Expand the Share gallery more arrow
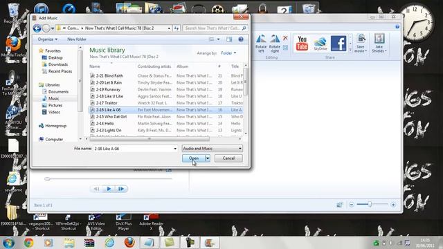443x249 pixels. (350, 50)
